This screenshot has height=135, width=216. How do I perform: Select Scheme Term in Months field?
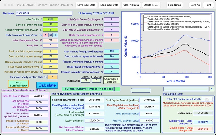[x=50, y=25]
